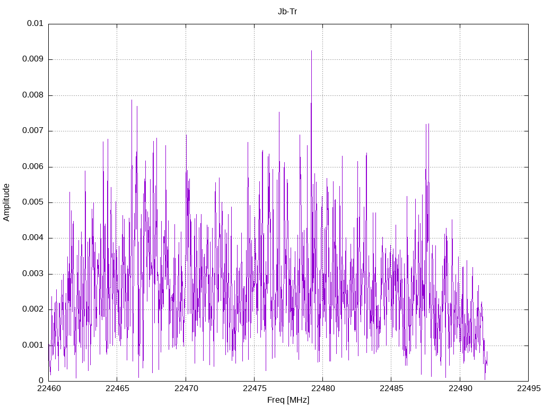Click the y-axis tick label 0.002

point(33,309)
